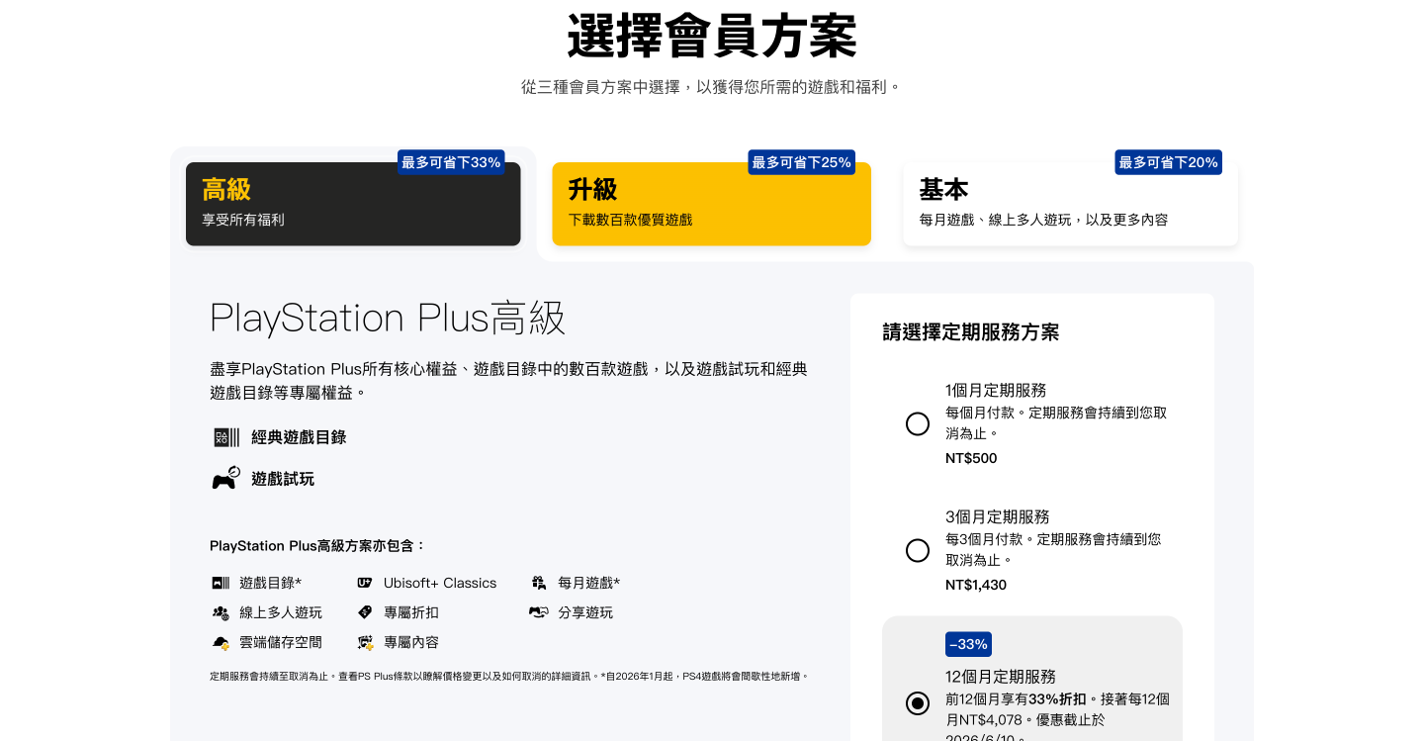Click the 經典遊戲目錄 label
This screenshot has width=1424, height=741.
tap(299, 437)
